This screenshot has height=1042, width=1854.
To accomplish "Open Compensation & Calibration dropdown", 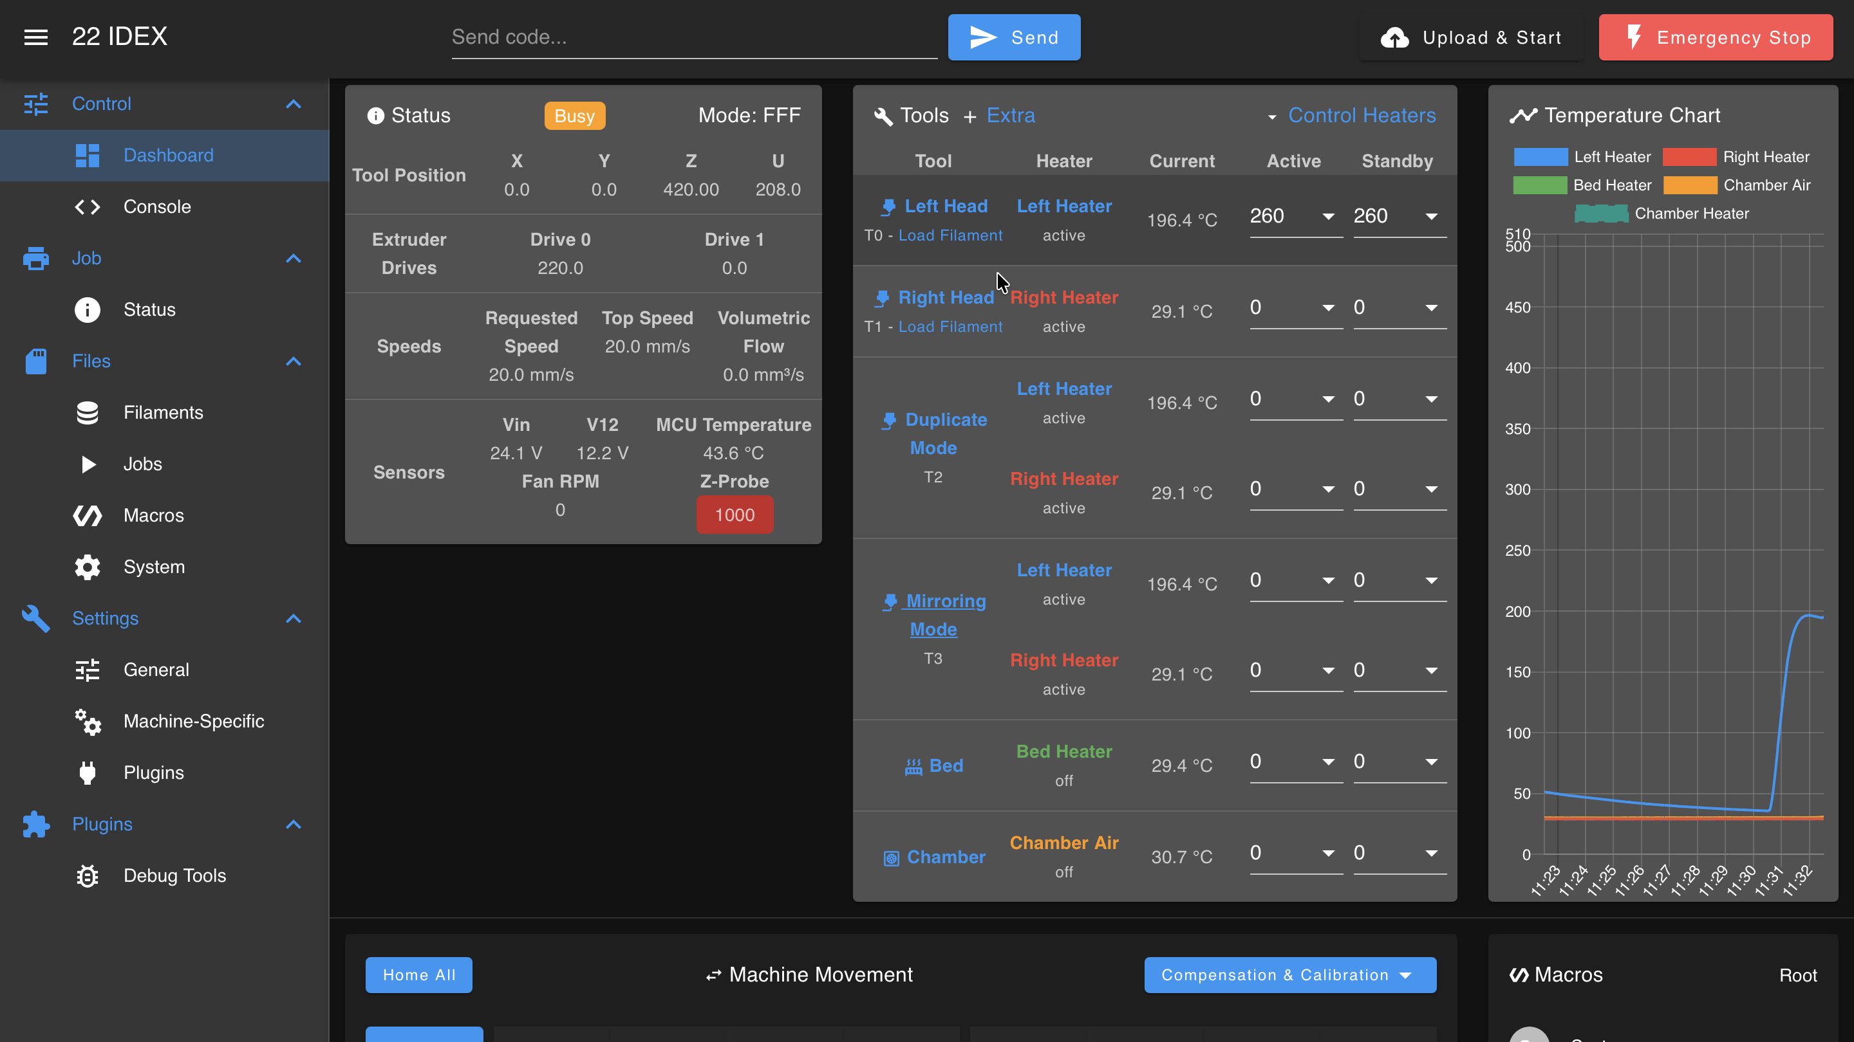I will click(x=1289, y=975).
